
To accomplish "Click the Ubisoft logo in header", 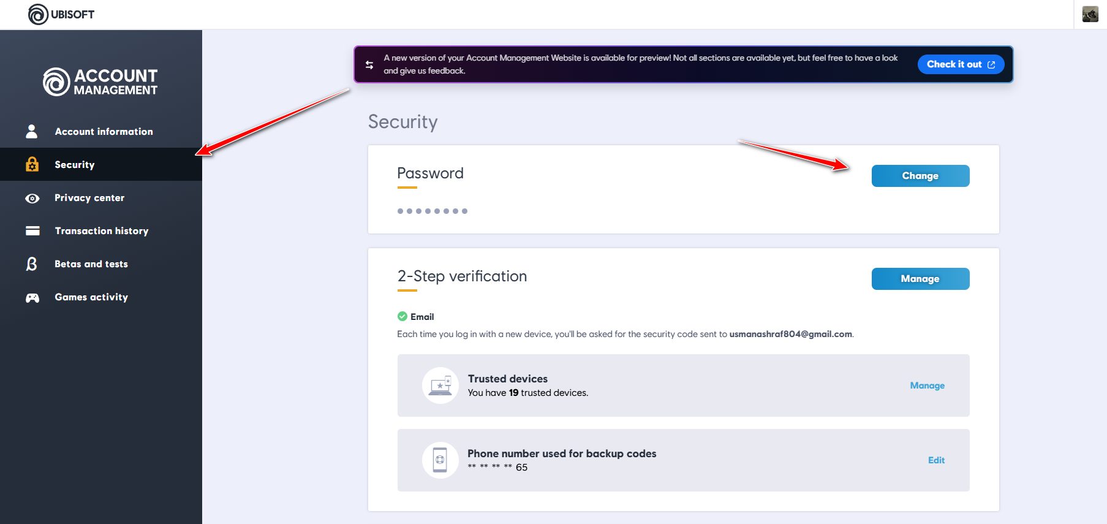I will pos(61,14).
